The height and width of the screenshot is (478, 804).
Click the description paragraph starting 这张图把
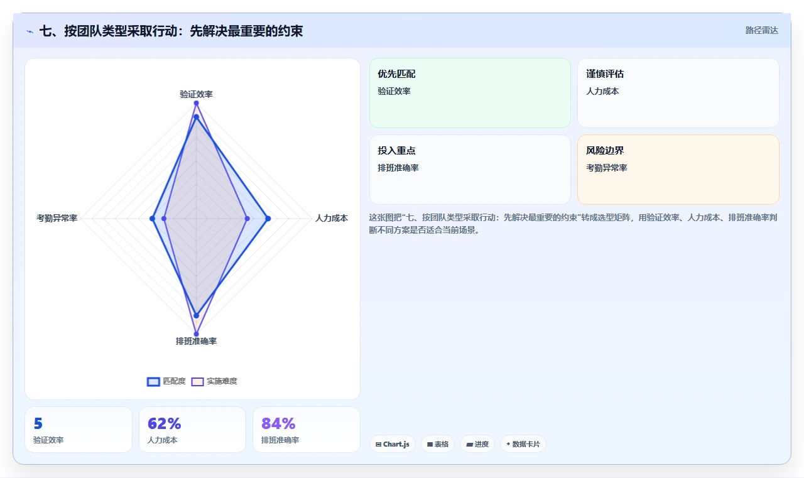[x=574, y=224]
